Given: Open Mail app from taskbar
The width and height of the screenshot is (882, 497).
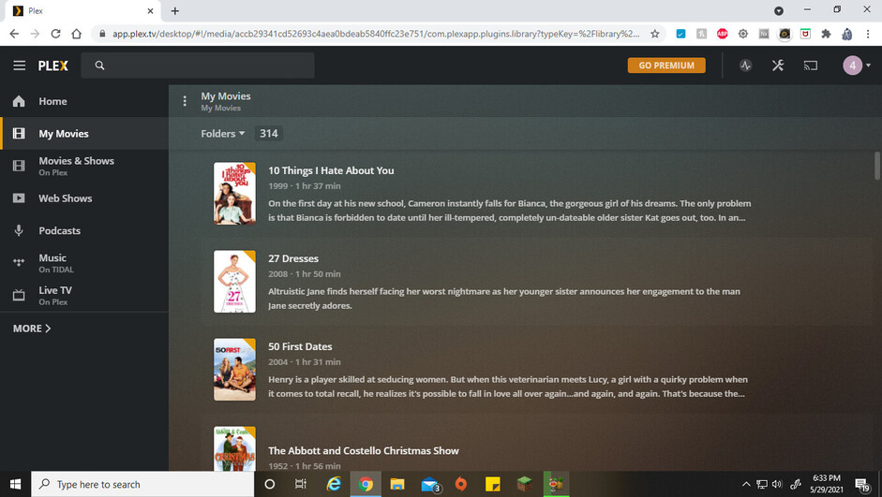Looking at the screenshot, I should 430,484.
